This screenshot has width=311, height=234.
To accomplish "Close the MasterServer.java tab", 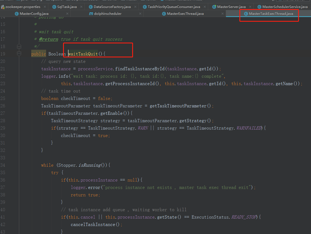I will (250, 7).
